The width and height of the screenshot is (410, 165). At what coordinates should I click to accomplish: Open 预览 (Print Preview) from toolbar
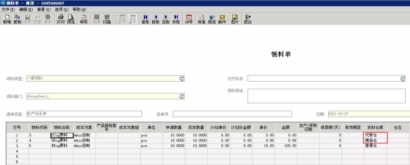tap(71, 19)
